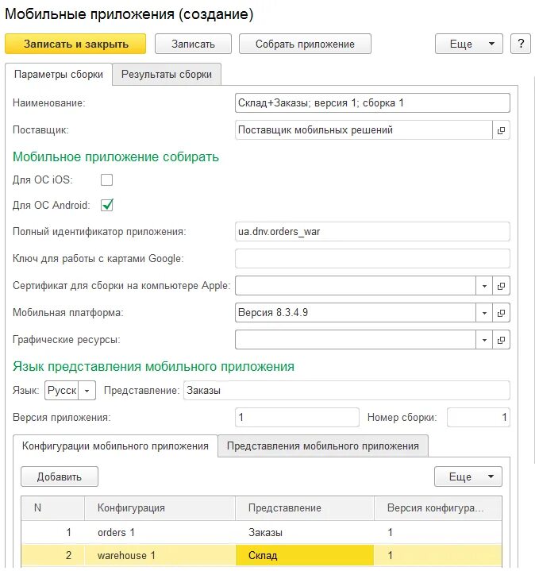
Task: Open the Поставщик field open-form icon
Action: point(501,130)
